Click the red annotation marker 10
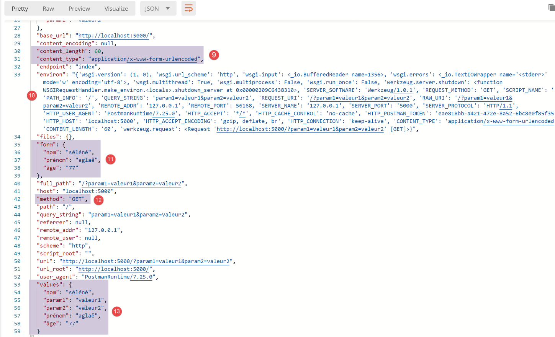This screenshot has height=337, width=555. click(x=32, y=96)
